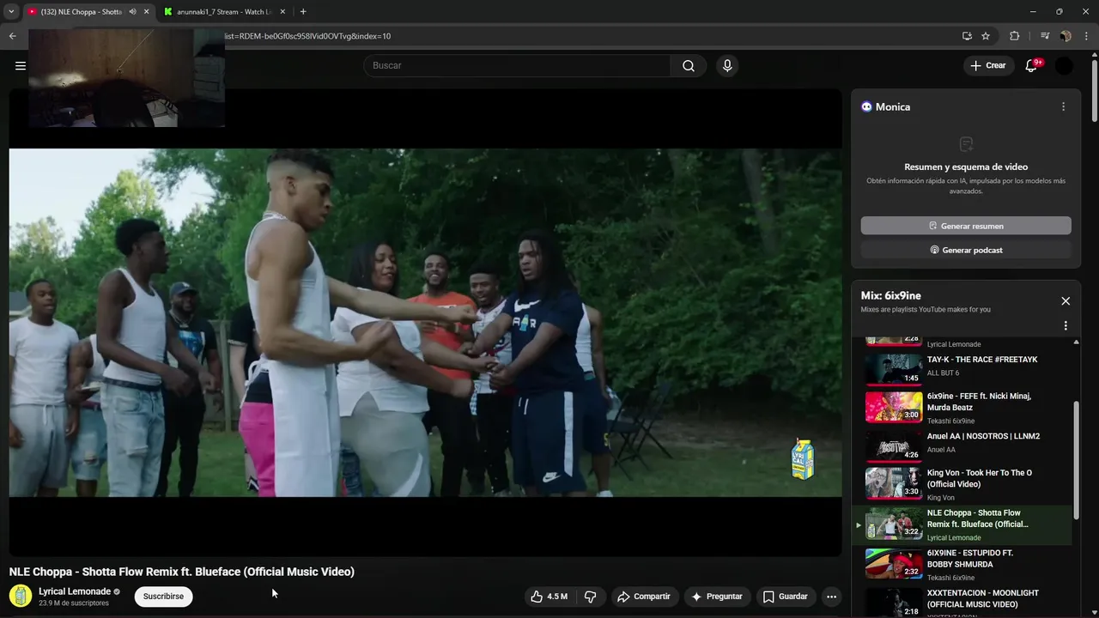Click the Mix: 6ix9ine heading
1099x618 pixels.
click(891, 295)
